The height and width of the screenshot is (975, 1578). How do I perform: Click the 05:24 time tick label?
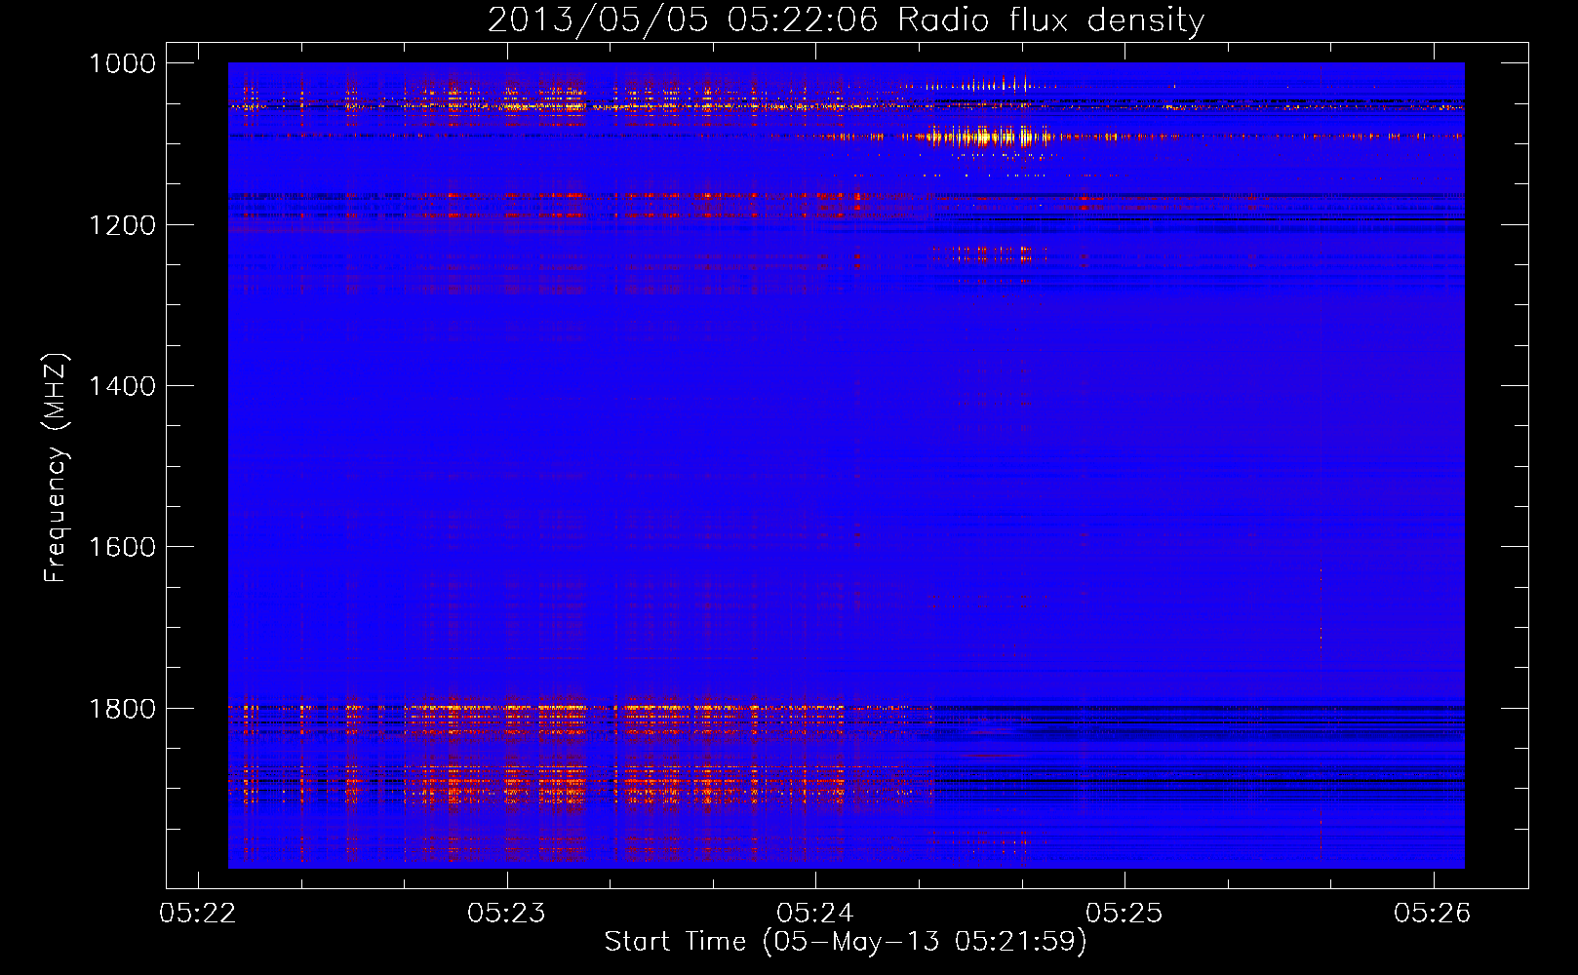[815, 913]
